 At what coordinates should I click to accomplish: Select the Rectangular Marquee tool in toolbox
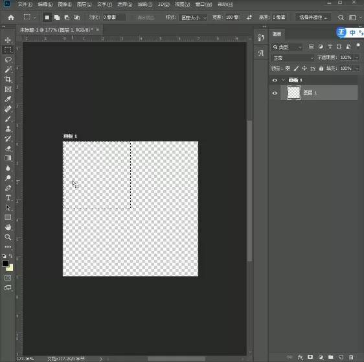point(8,50)
